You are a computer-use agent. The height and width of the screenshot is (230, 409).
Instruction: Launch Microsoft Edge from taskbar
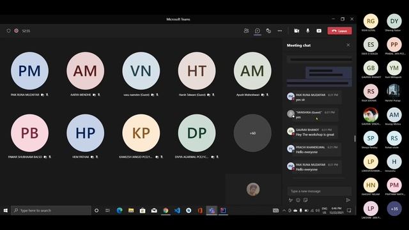120,210
